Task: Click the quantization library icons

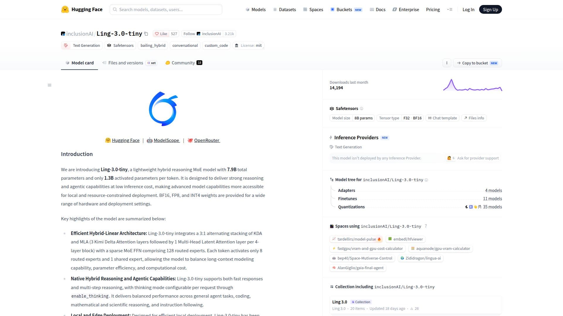Action: pos(473,207)
